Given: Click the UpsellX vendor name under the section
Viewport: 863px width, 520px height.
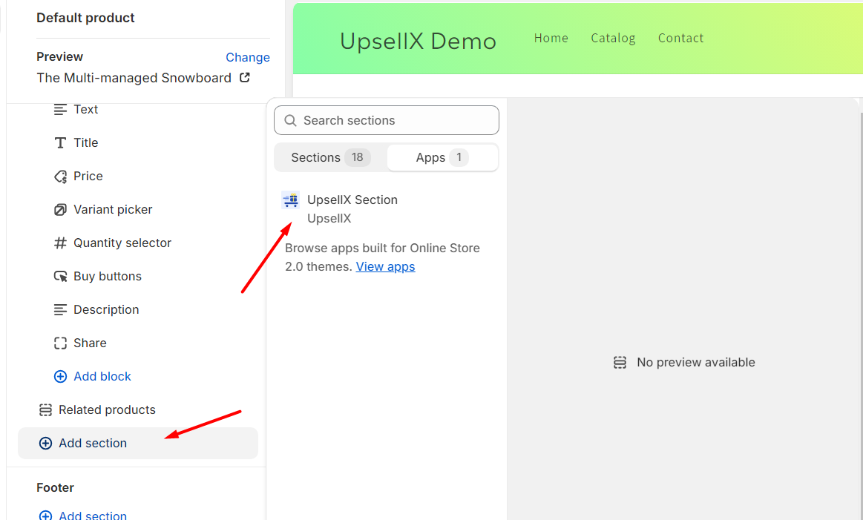Looking at the screenshot, I should coord(329,218).
